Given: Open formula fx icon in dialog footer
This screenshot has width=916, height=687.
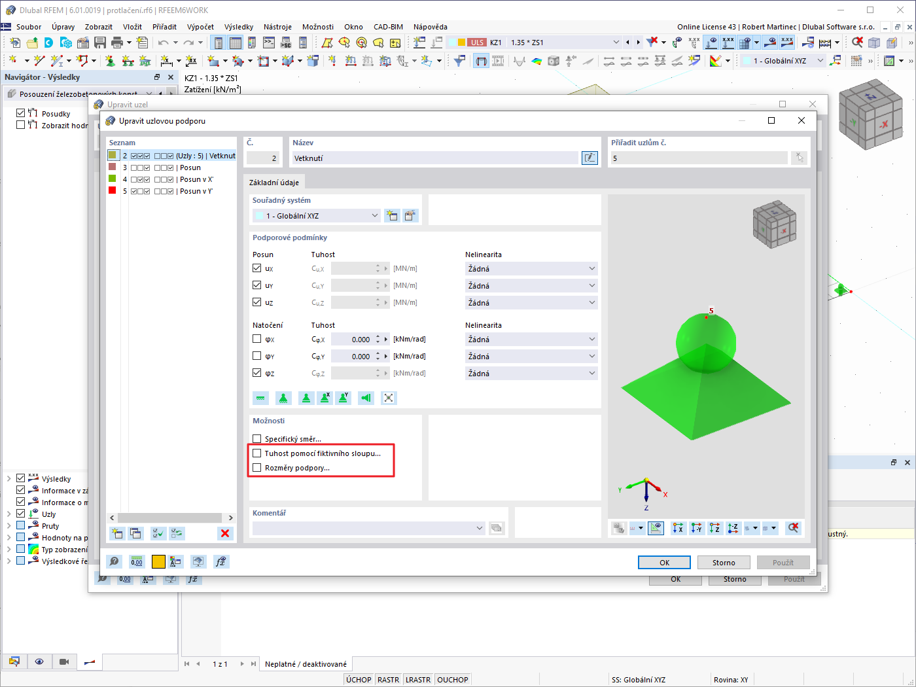Looking at the screenshot, I should (221, 561).
